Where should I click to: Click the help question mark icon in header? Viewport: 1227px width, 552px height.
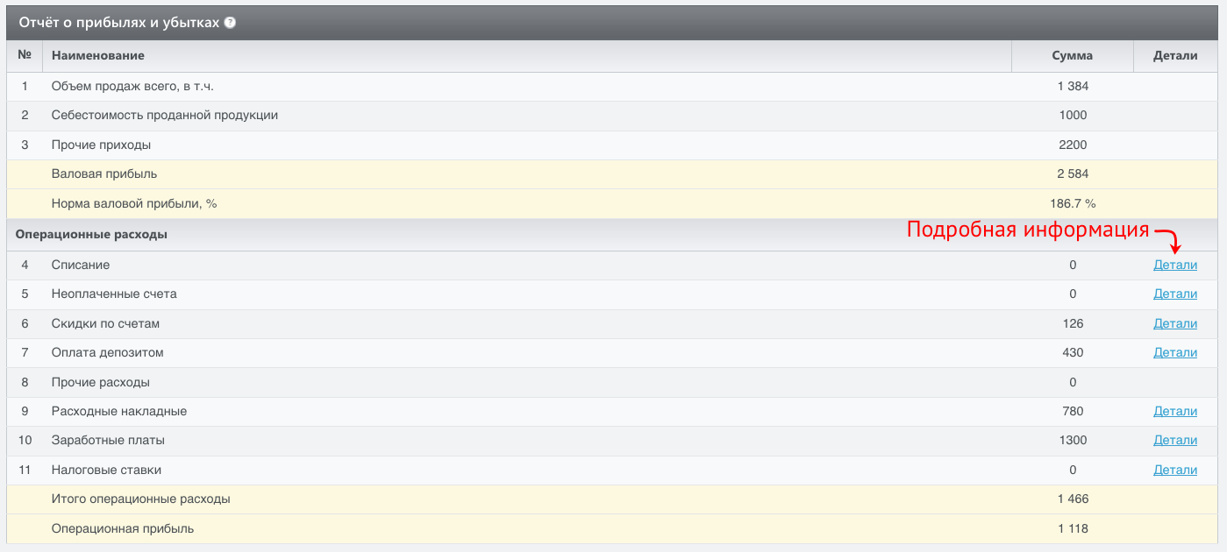[x=230, y=23]
